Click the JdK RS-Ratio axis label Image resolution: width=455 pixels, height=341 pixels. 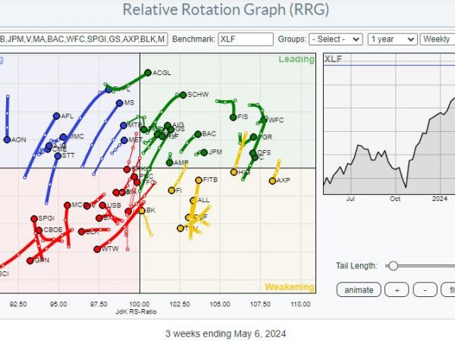(x=136, y=311)
